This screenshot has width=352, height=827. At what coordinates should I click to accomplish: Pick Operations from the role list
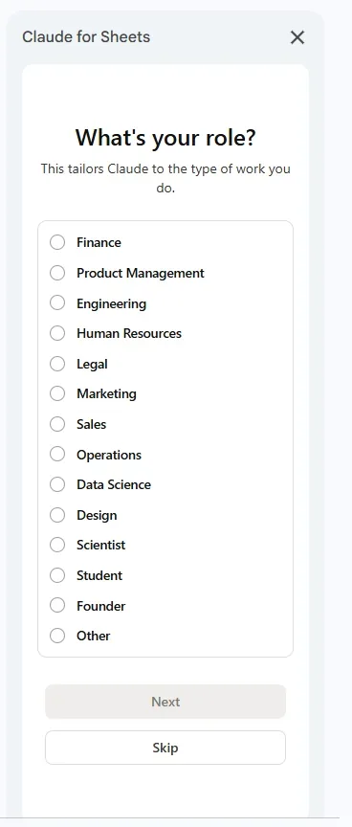[57, 454]
